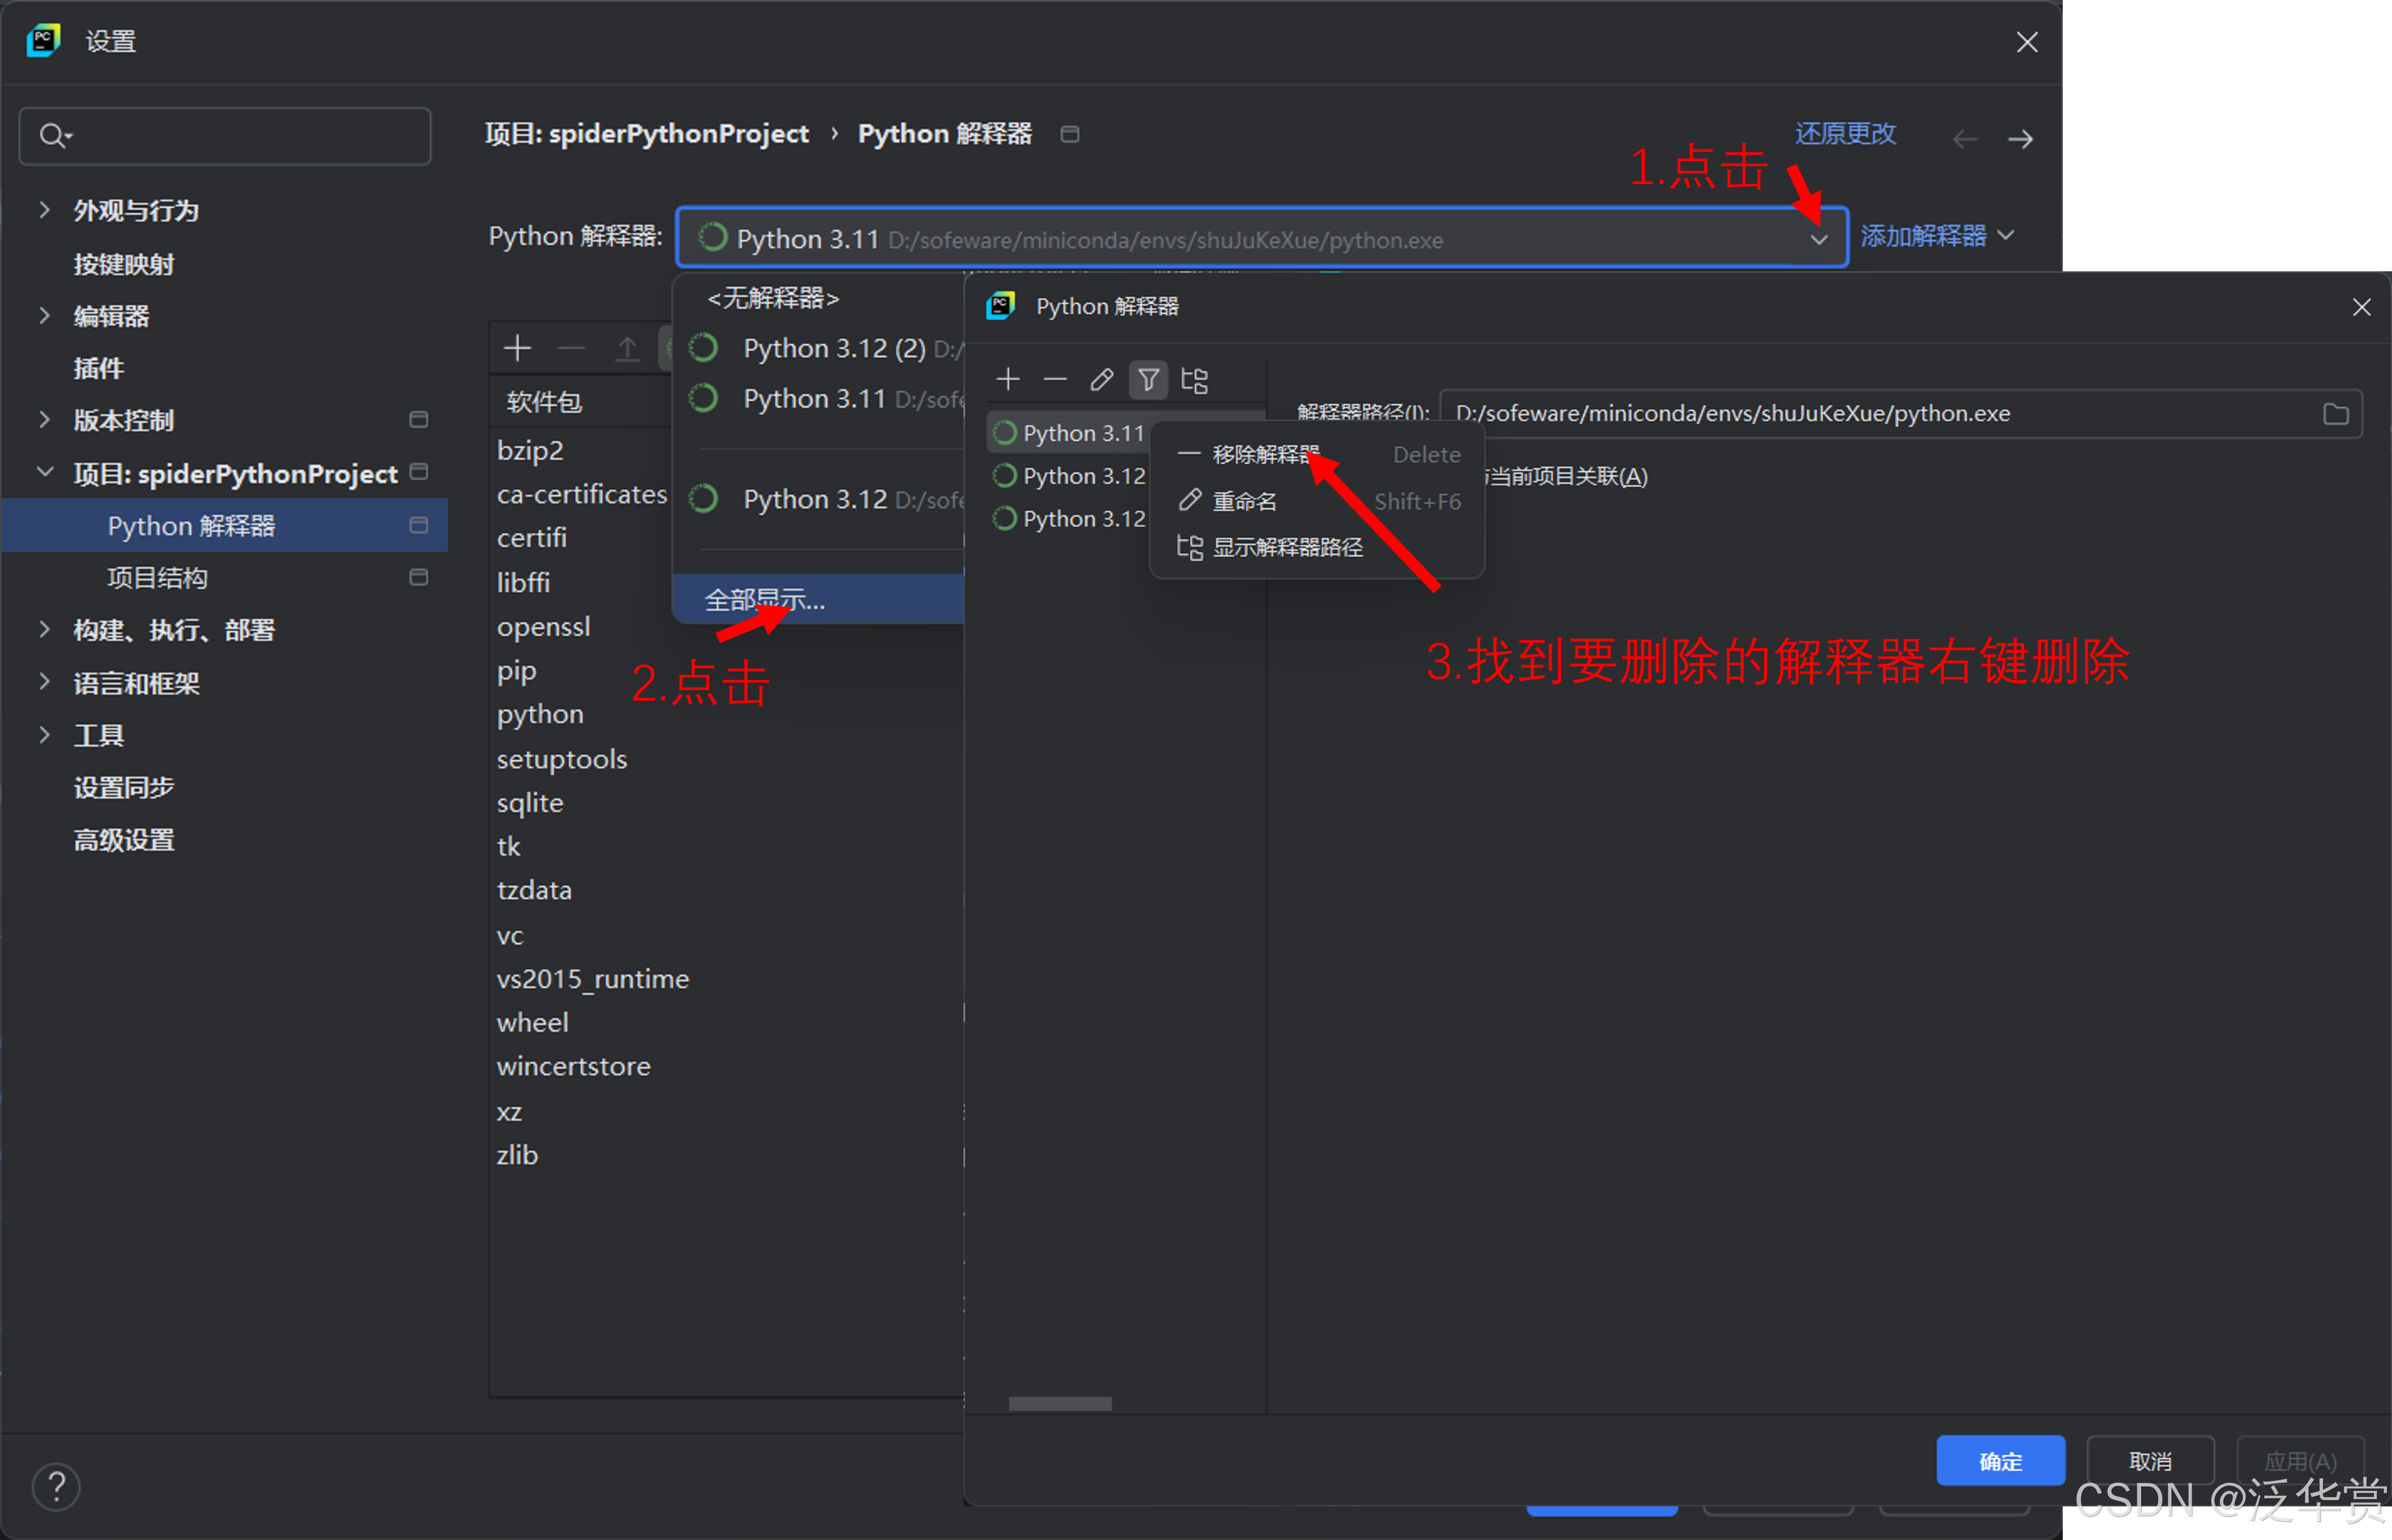Click the add interpreter plus icon in dialog

pyautogui.click(x=1008, y=380)
